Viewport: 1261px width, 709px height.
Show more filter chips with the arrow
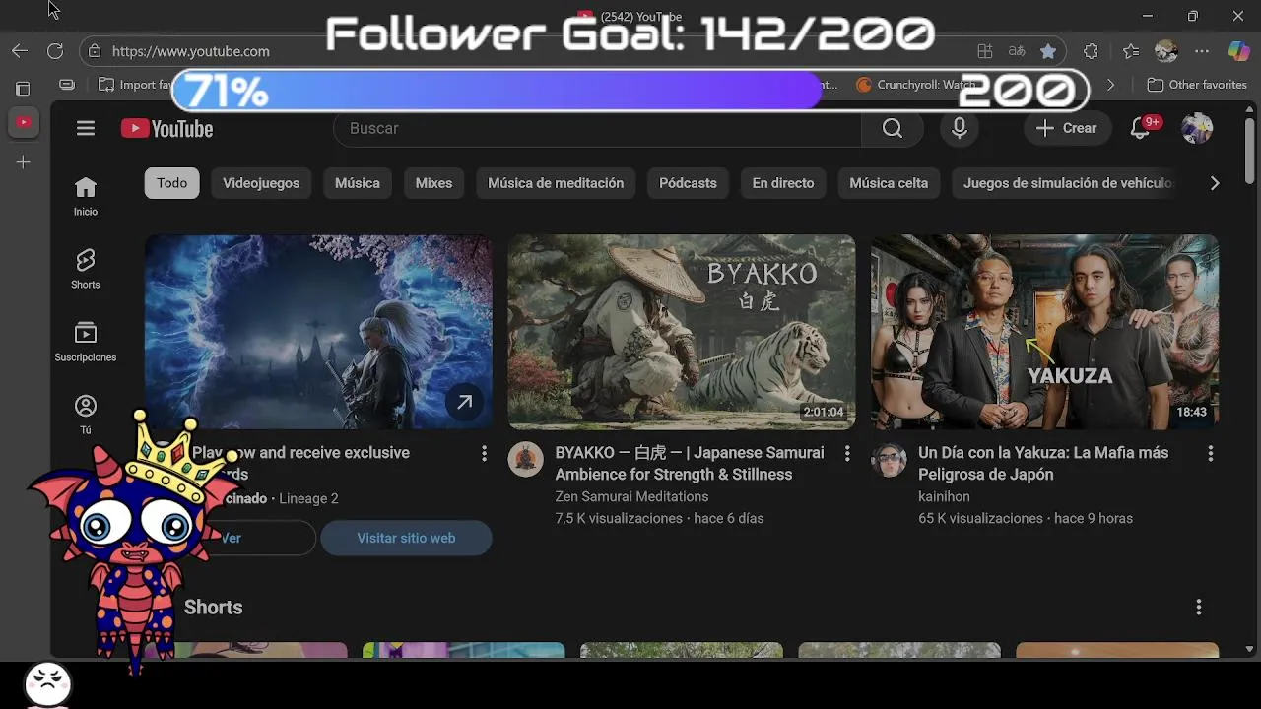pyautogui.click(x=1214, y=183)
